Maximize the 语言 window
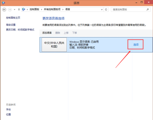 pyautogui.click(x=142, y=2)
